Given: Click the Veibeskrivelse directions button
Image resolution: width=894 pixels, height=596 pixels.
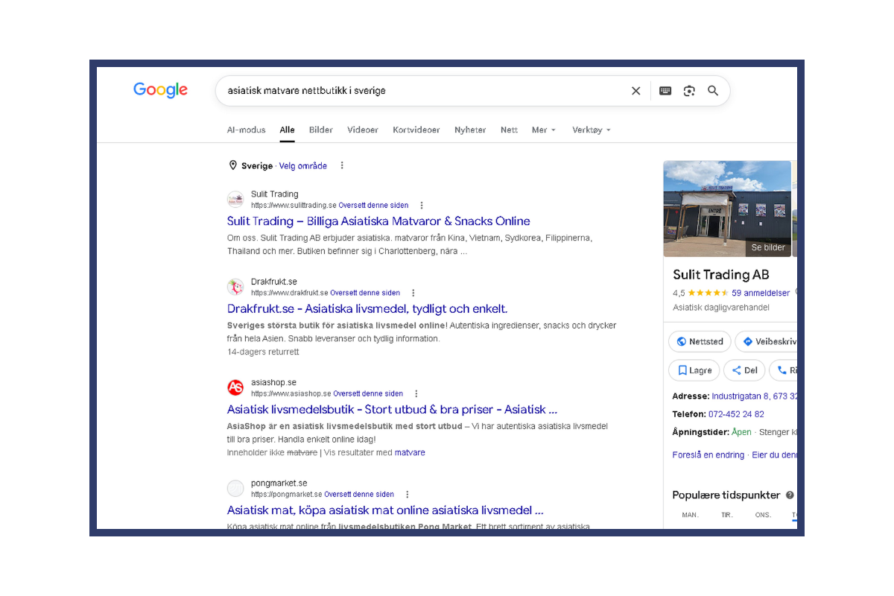Looking at the screenshot, I should point(767,341).
